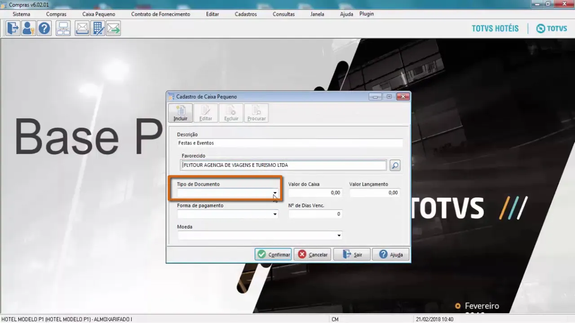Click the Sair button
The width and height of the screenshot is (575, 323).
[x=352, y=254]
